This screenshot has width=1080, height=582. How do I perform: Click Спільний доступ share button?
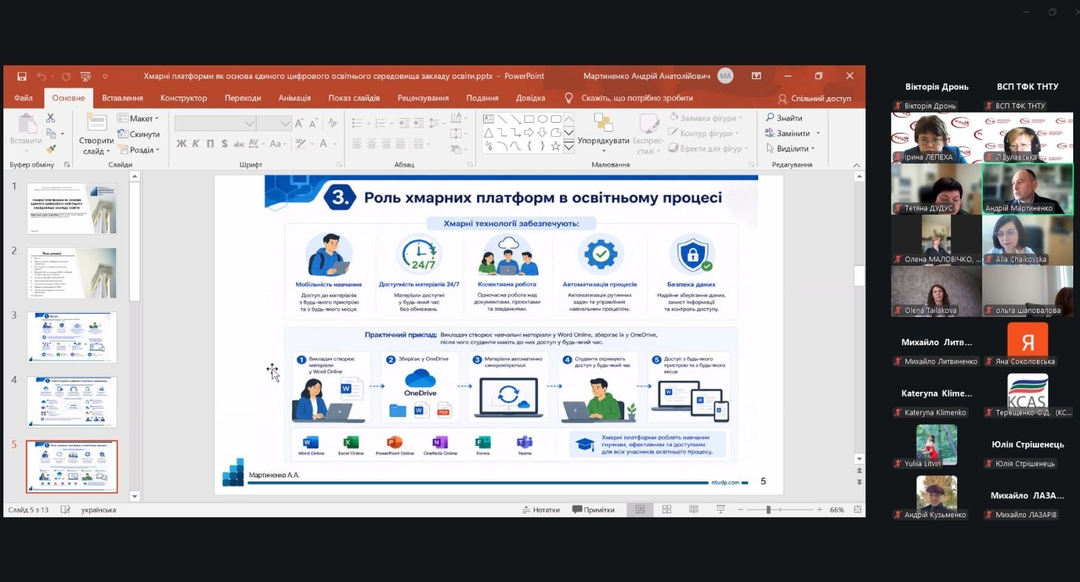point(814,98)
